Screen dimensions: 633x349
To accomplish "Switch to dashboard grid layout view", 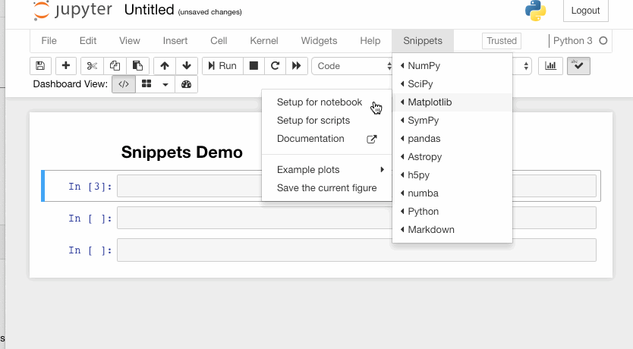I will [146, 84].
